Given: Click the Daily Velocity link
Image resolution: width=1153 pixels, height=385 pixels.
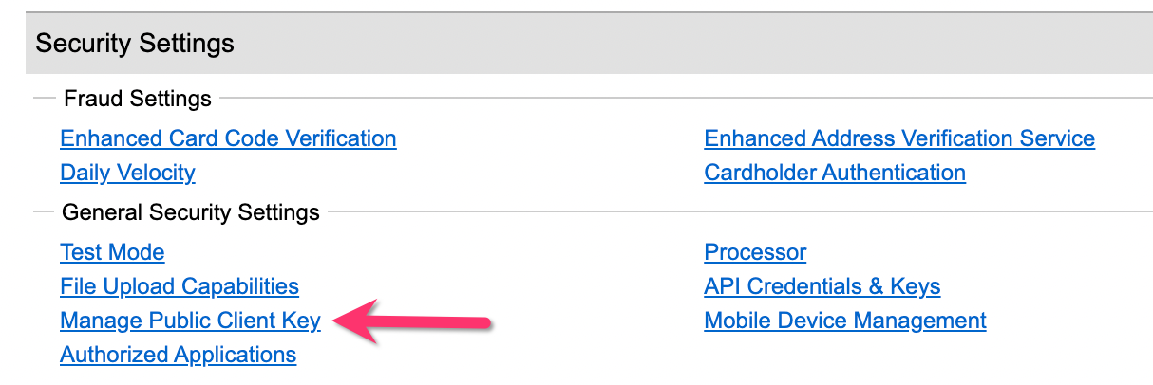Looking at the screenshot, I should (x=127, y=173).
